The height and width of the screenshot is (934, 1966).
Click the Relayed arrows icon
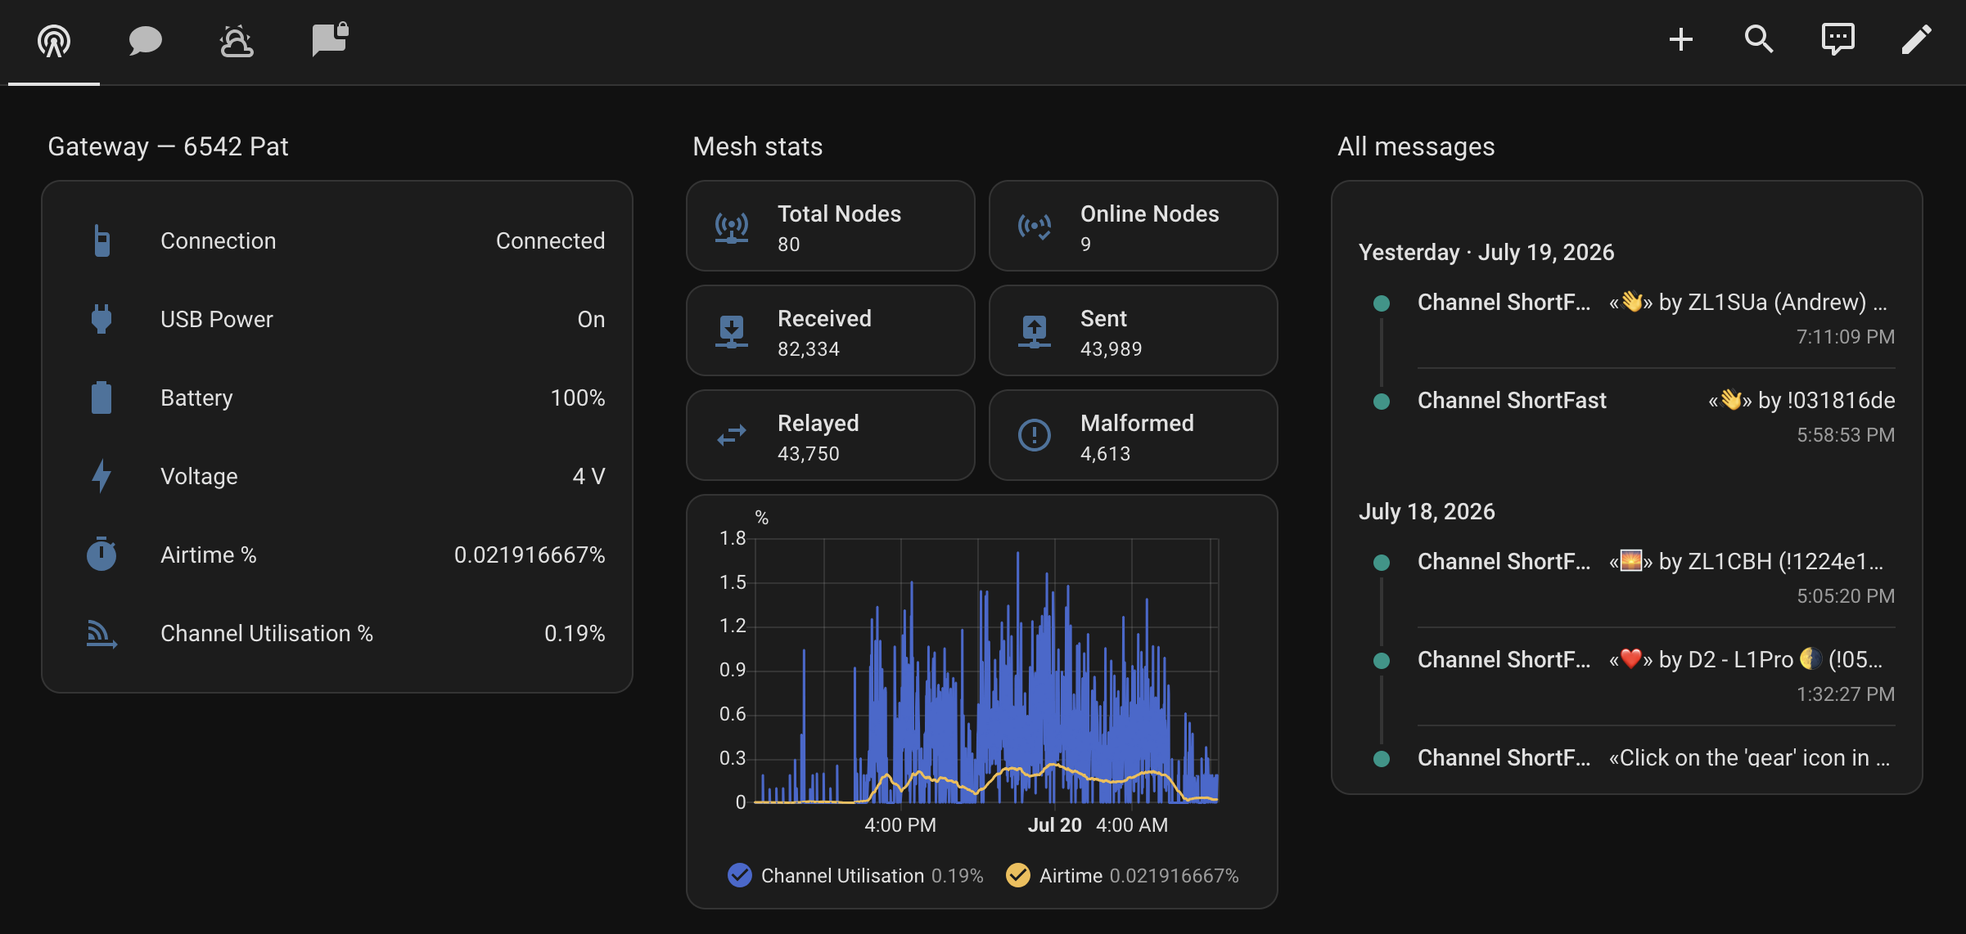pos(732,436)
